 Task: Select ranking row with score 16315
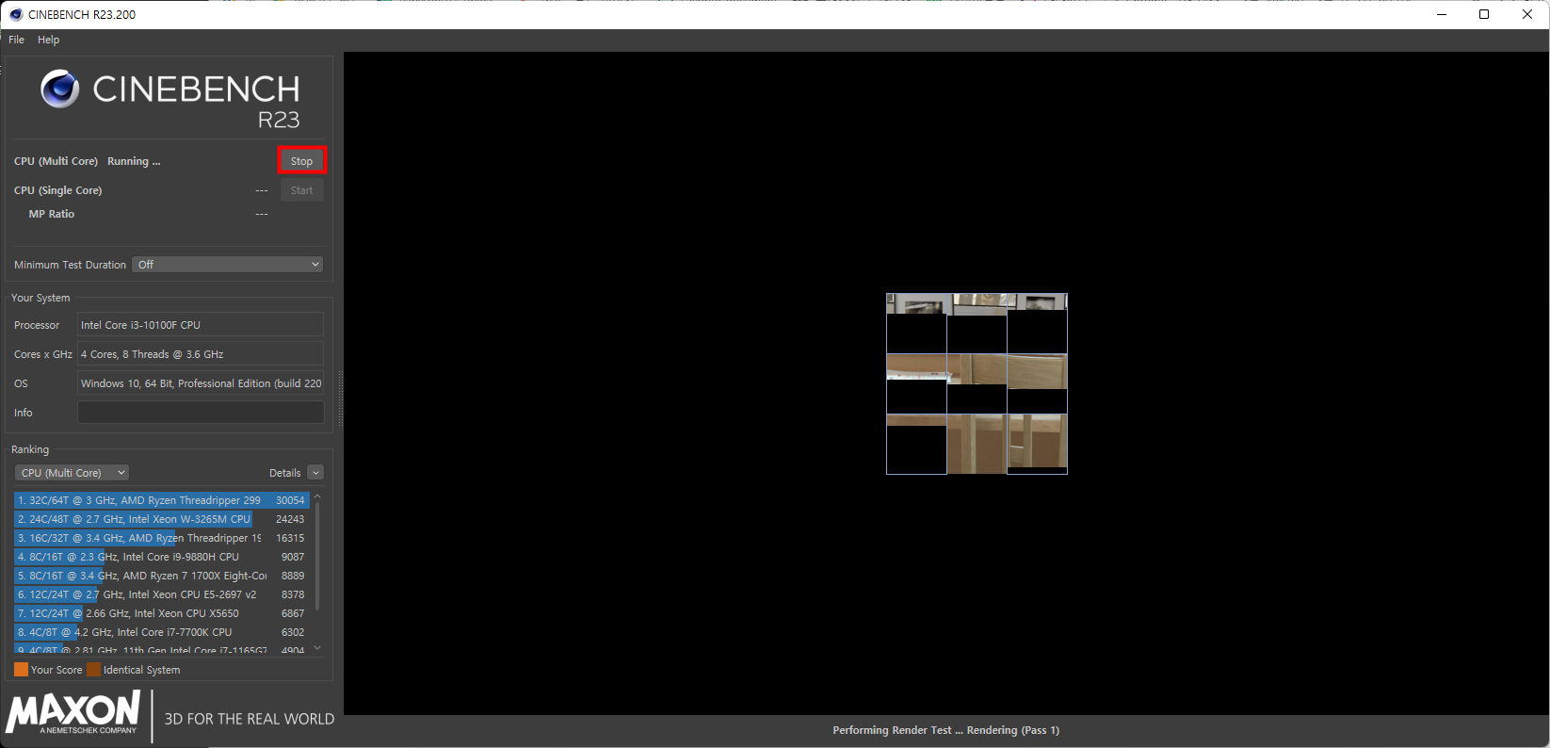pos(162,538)
